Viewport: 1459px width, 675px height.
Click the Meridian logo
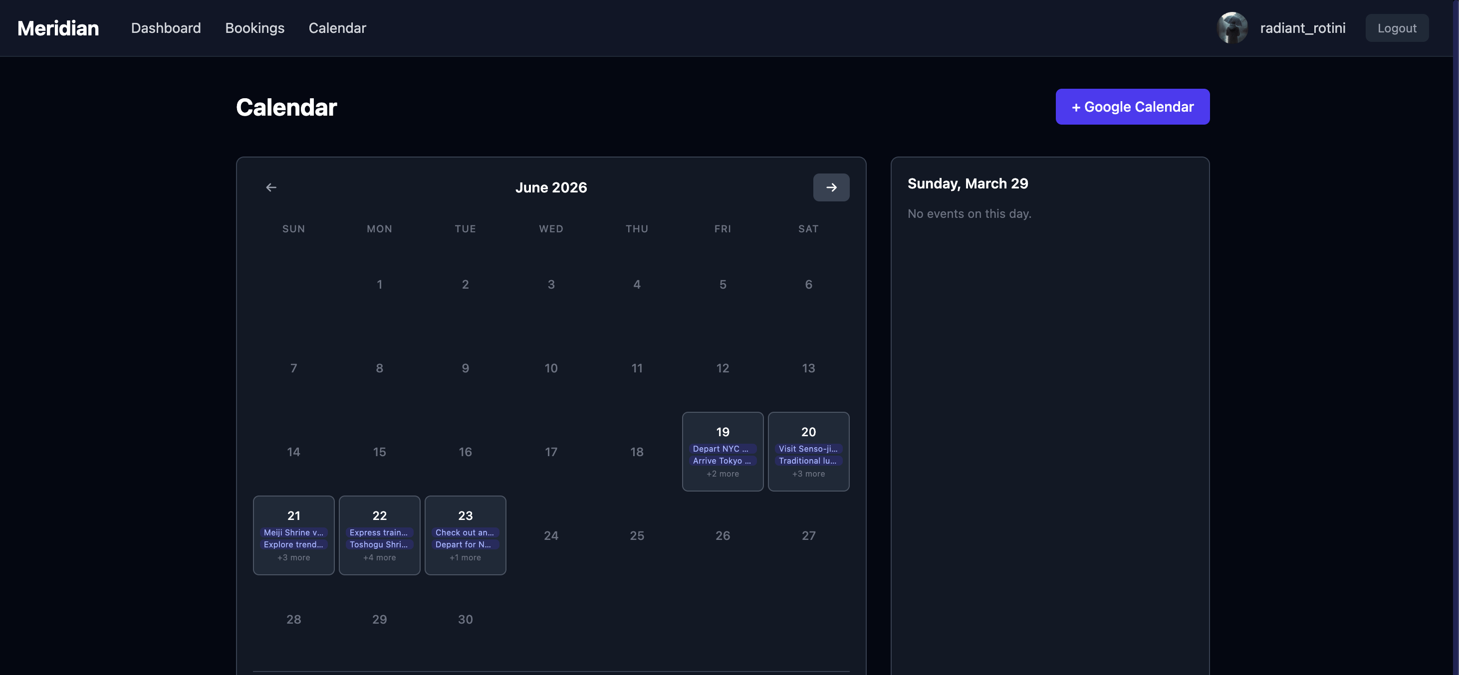pyautogui.click(x=58, y=28)
